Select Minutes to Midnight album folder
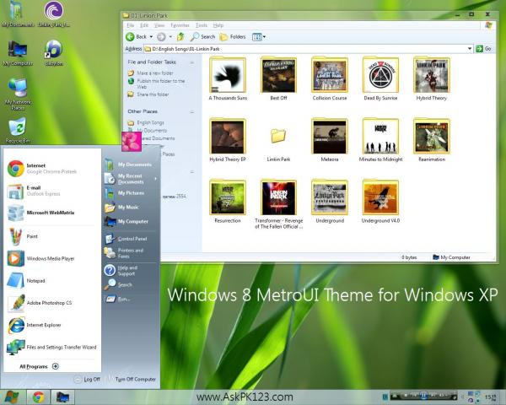The image size is (506, 405). point(380,140)
